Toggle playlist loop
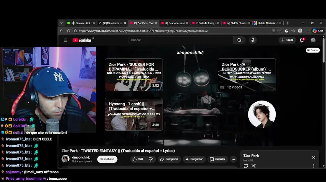The image size is (326, 182). coord(246,166)
